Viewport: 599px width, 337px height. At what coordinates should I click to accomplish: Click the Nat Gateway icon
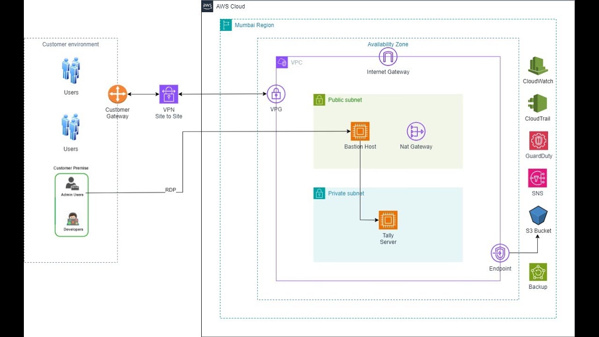[416, 132]
